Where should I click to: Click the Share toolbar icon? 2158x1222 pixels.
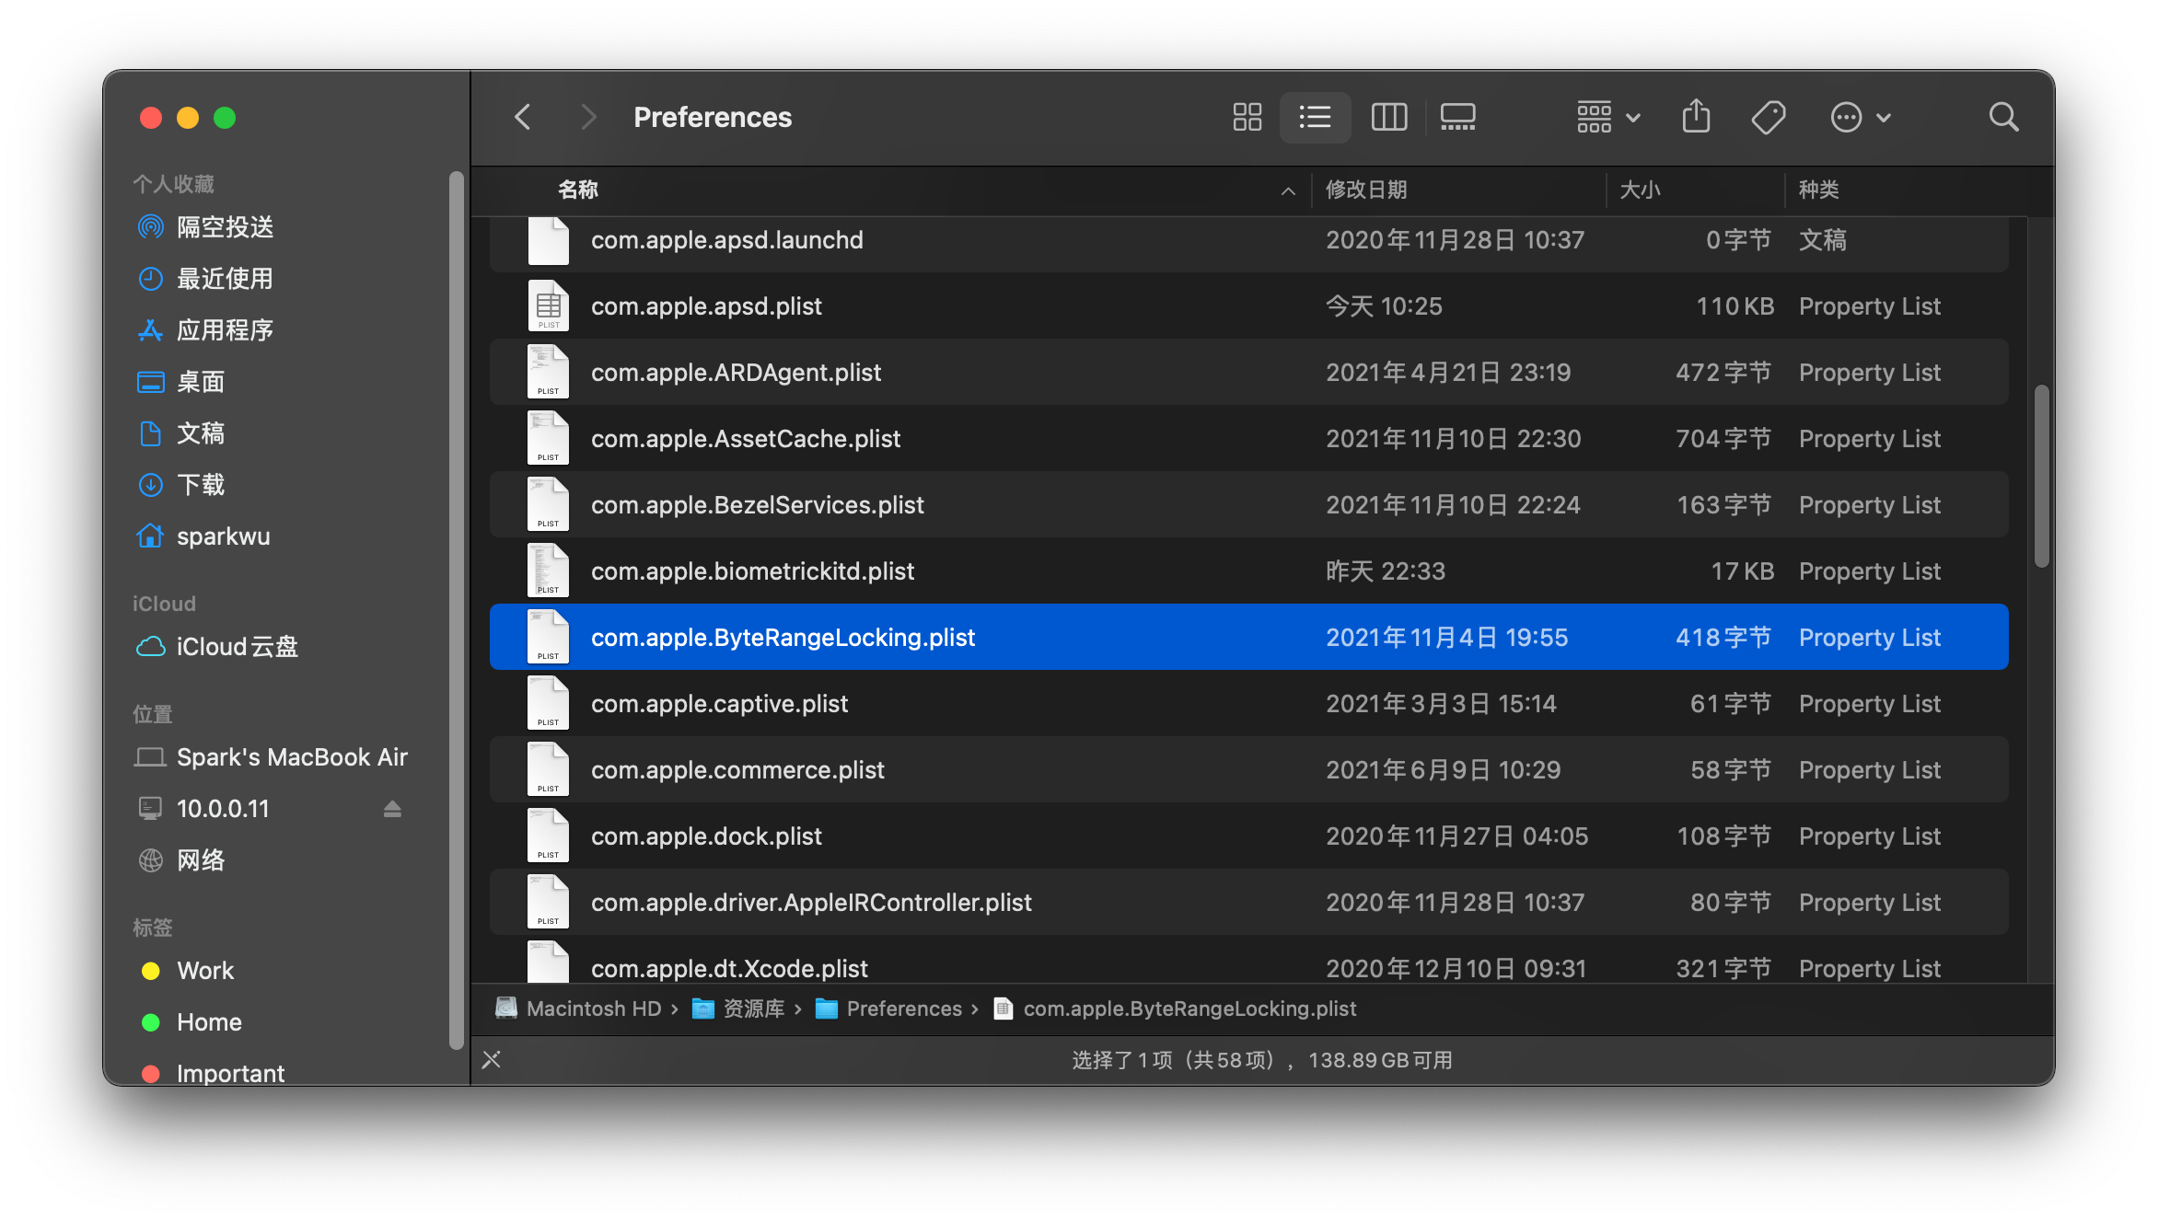coord(1695,117)
